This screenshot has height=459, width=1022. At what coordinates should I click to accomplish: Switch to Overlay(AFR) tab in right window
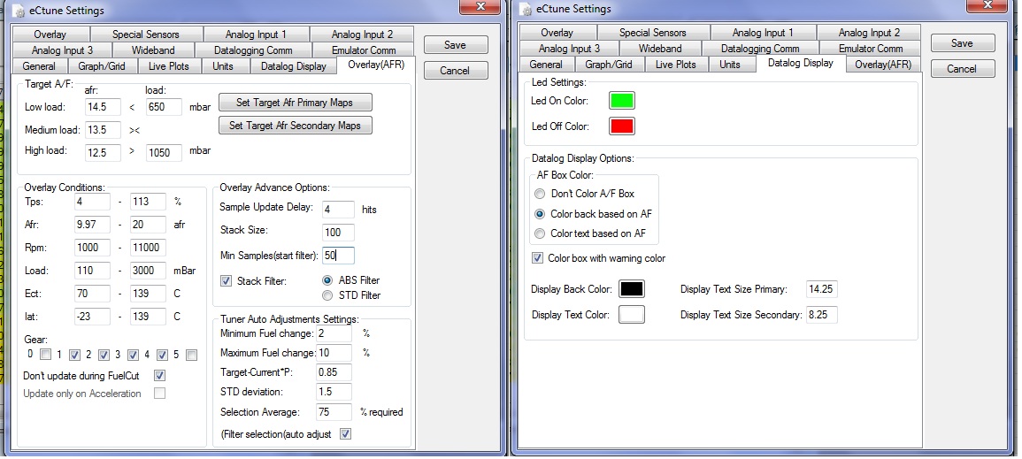click(x=882, y=64)
